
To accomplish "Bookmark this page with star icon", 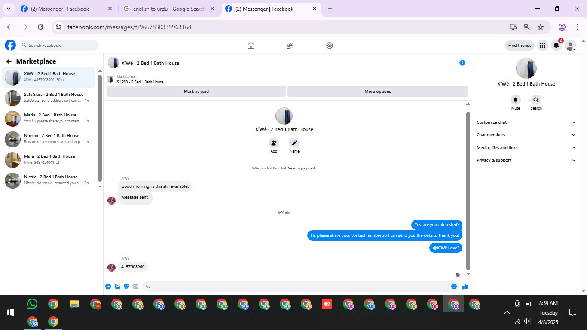I will 541,27.
